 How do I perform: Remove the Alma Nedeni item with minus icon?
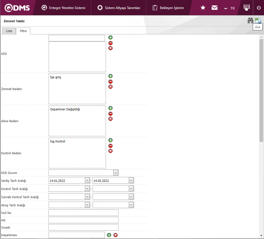(x=110, y=114)
